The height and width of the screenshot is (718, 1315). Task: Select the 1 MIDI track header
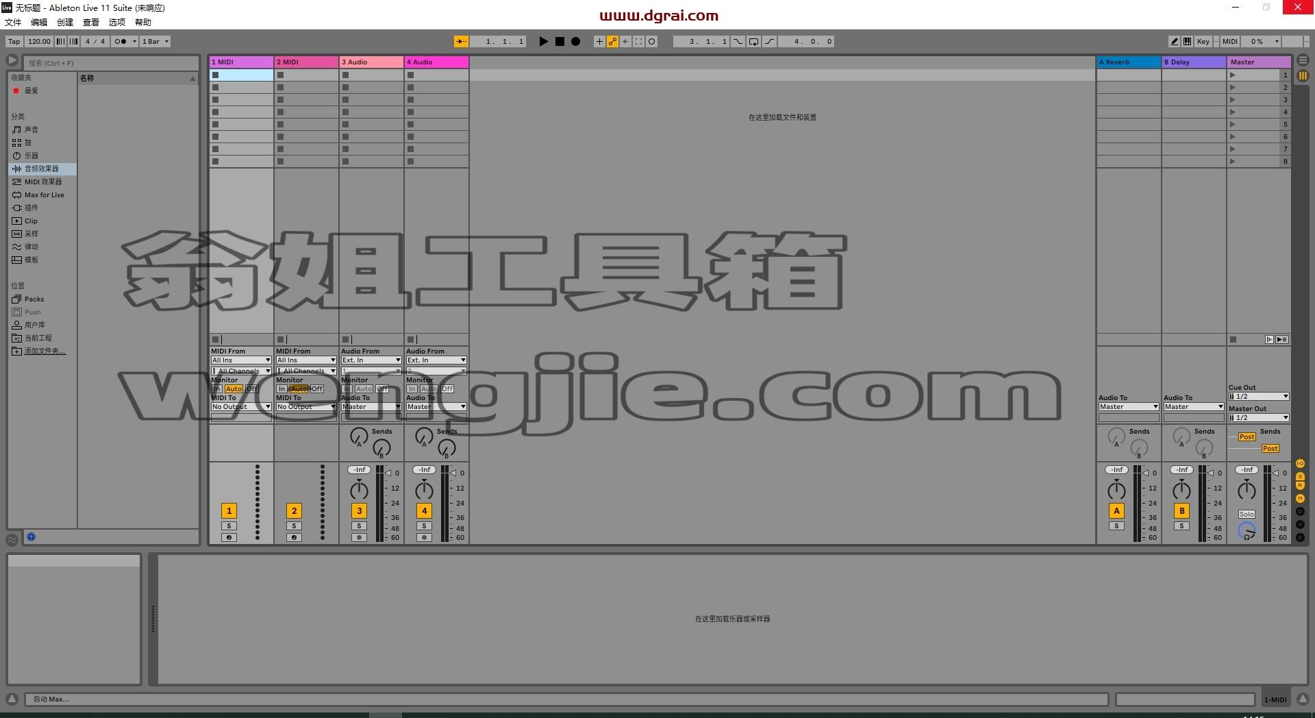[x=241, y=62]
